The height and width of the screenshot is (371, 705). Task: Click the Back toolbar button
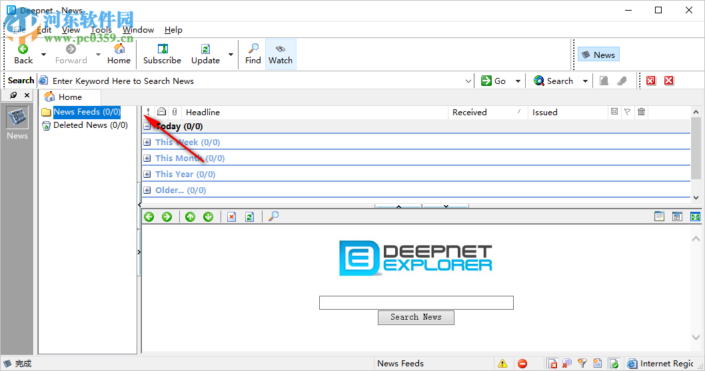23,54
